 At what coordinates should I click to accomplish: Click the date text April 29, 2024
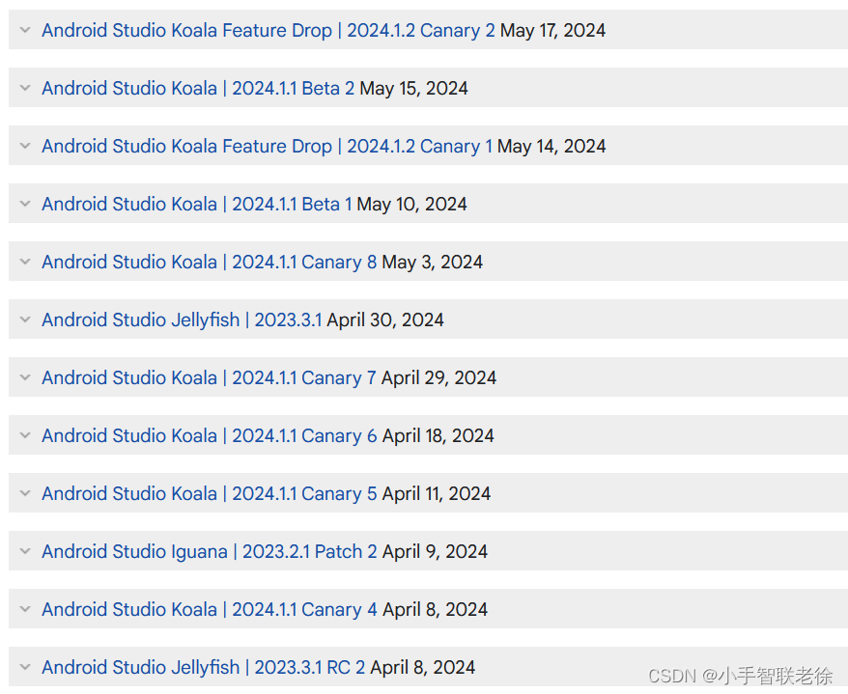(x=438, y=377)
